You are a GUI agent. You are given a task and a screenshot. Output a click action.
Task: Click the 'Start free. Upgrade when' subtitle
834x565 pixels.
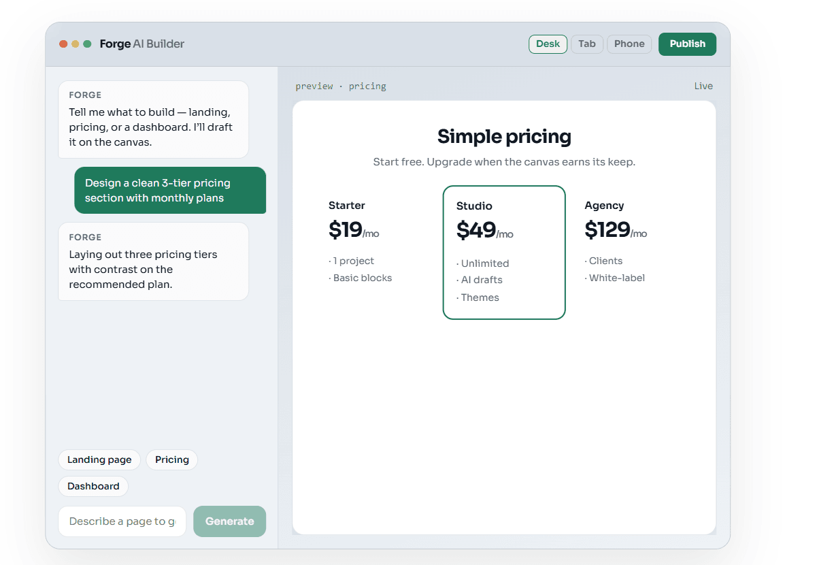pos(504,163)
